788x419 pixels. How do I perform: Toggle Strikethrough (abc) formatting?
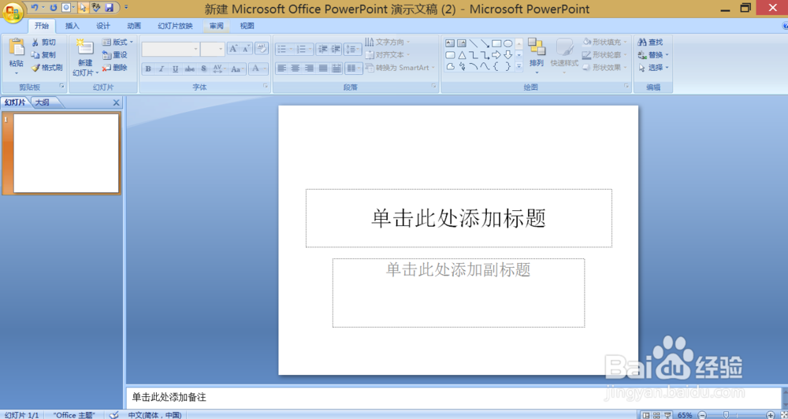click(x=189, y=69)
